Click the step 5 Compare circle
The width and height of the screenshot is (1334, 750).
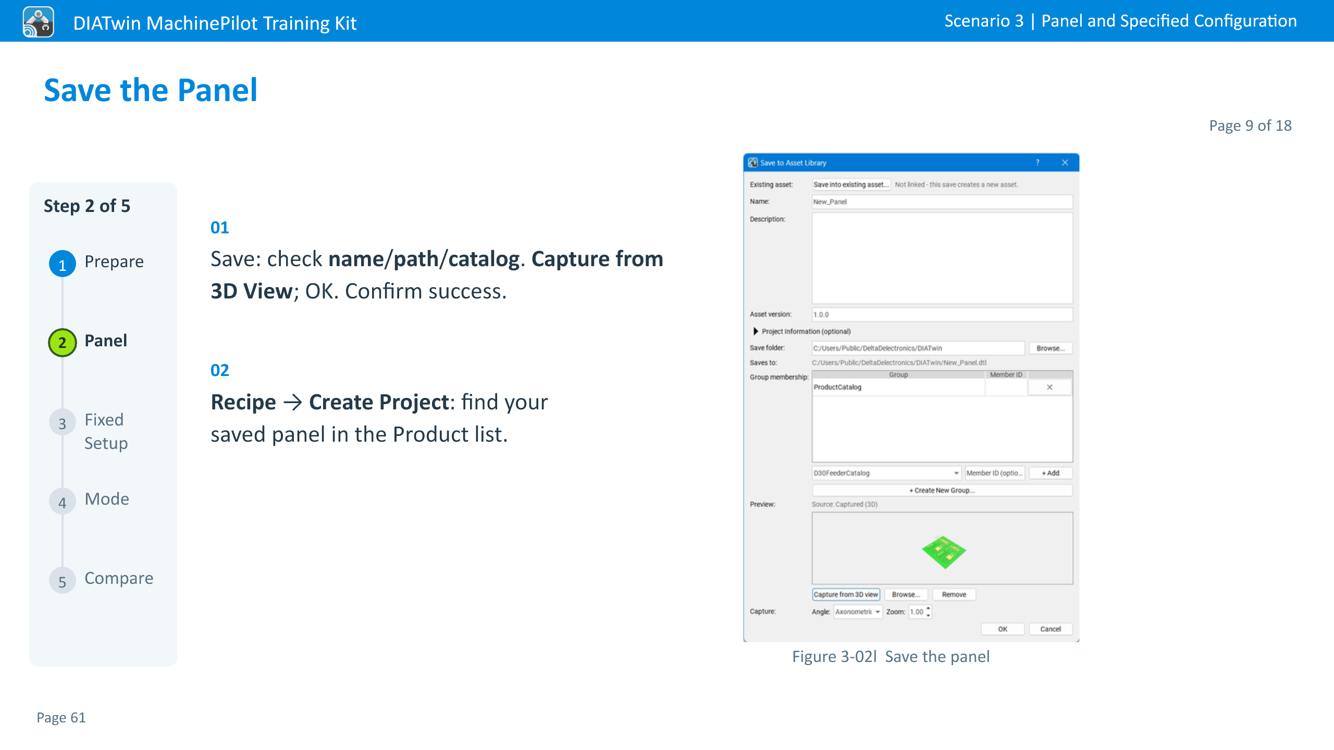(63, 581)
